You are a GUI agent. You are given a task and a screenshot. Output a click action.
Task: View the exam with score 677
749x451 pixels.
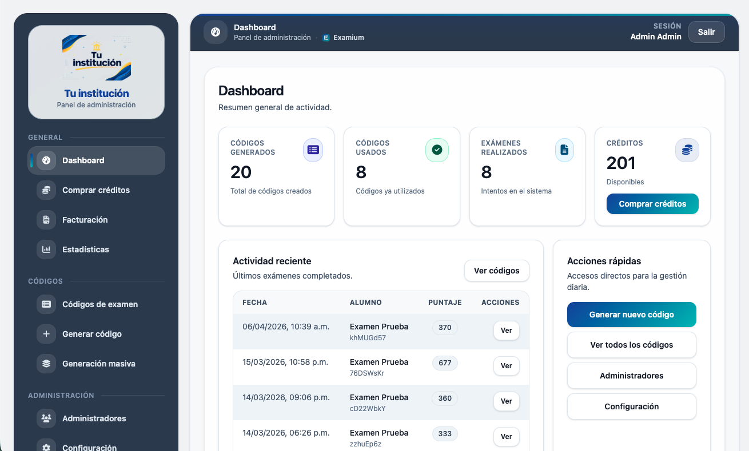506,366
